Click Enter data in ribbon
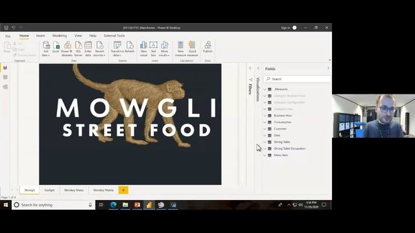Image resolution: width=415 pixels, height=233 pixels. tap(88, 49)
